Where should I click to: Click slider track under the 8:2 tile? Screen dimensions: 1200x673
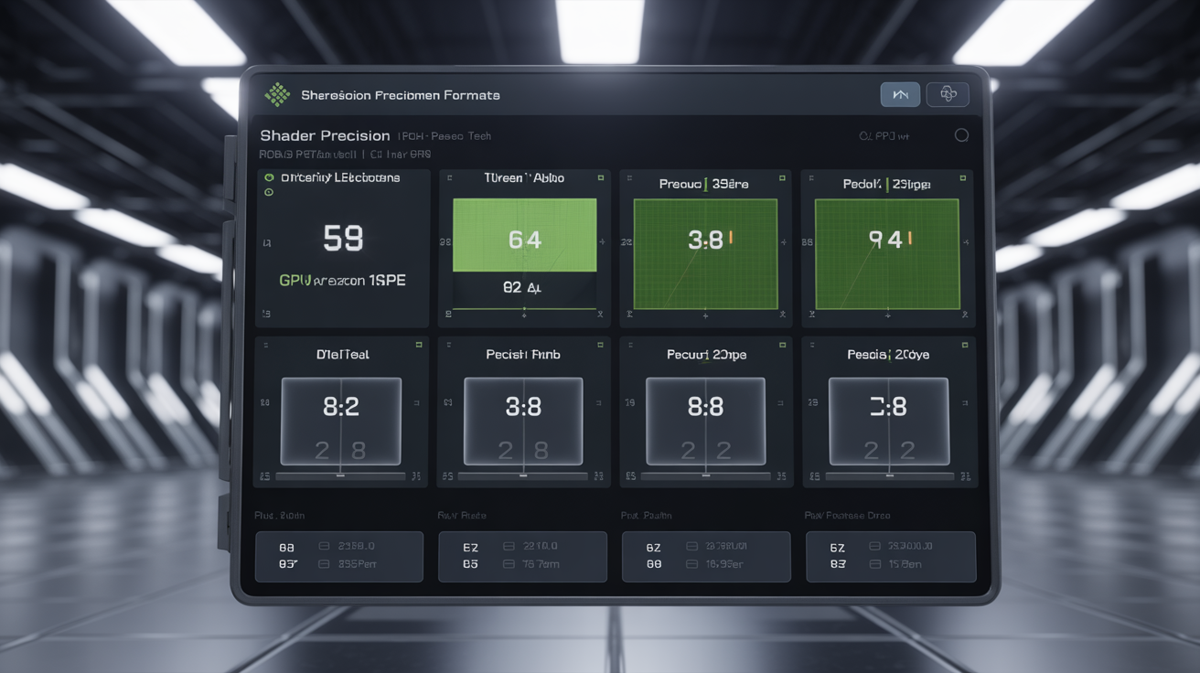340,476
